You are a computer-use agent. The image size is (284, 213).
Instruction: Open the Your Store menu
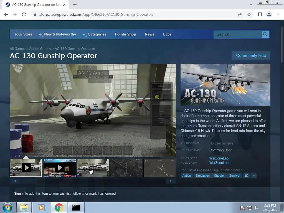coord(23,34)
